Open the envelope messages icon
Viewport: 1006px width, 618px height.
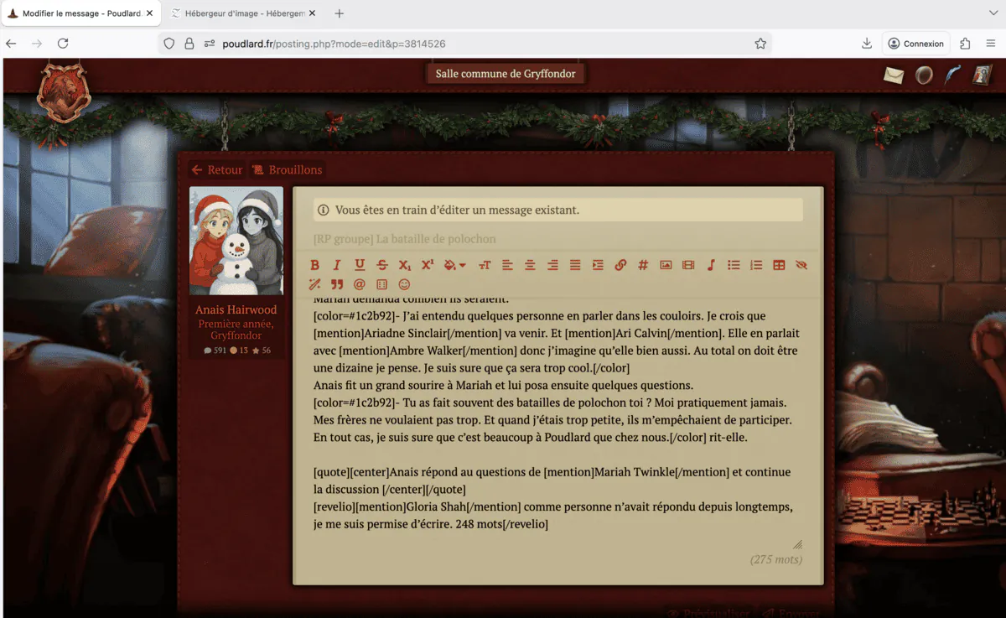[894, 75]
